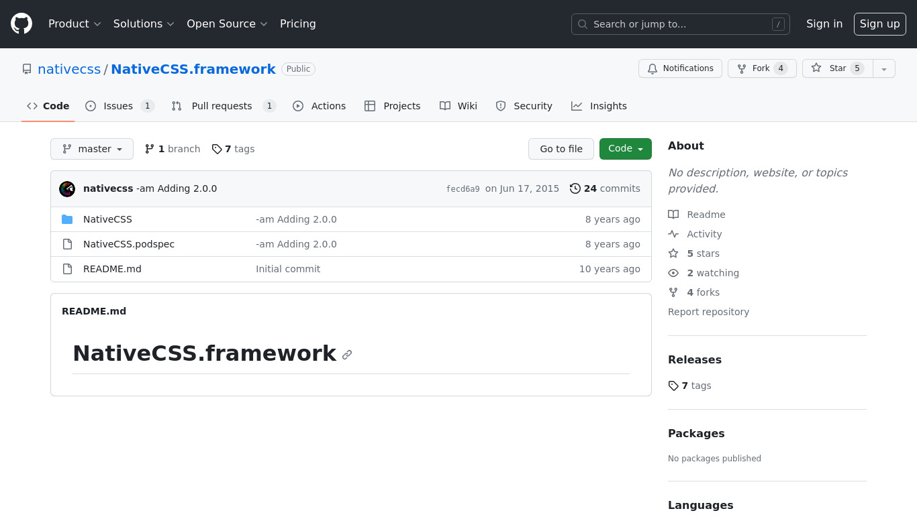Viewport: 917px width, 515px height.
Task: Switch to the Code tab
Action: click(x=48, y=106)
